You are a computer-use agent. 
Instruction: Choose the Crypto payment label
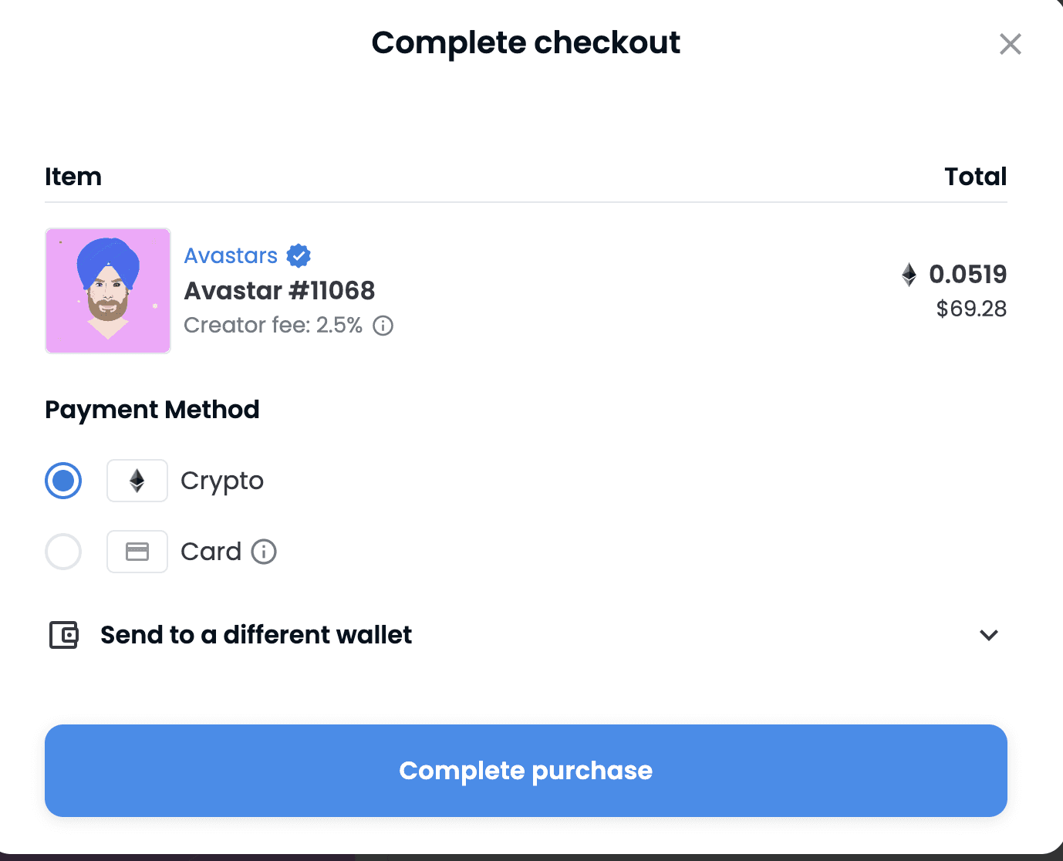[x=222, y=481]
